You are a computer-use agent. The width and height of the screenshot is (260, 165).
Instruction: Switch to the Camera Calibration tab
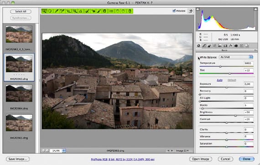(x=236, y=46)
